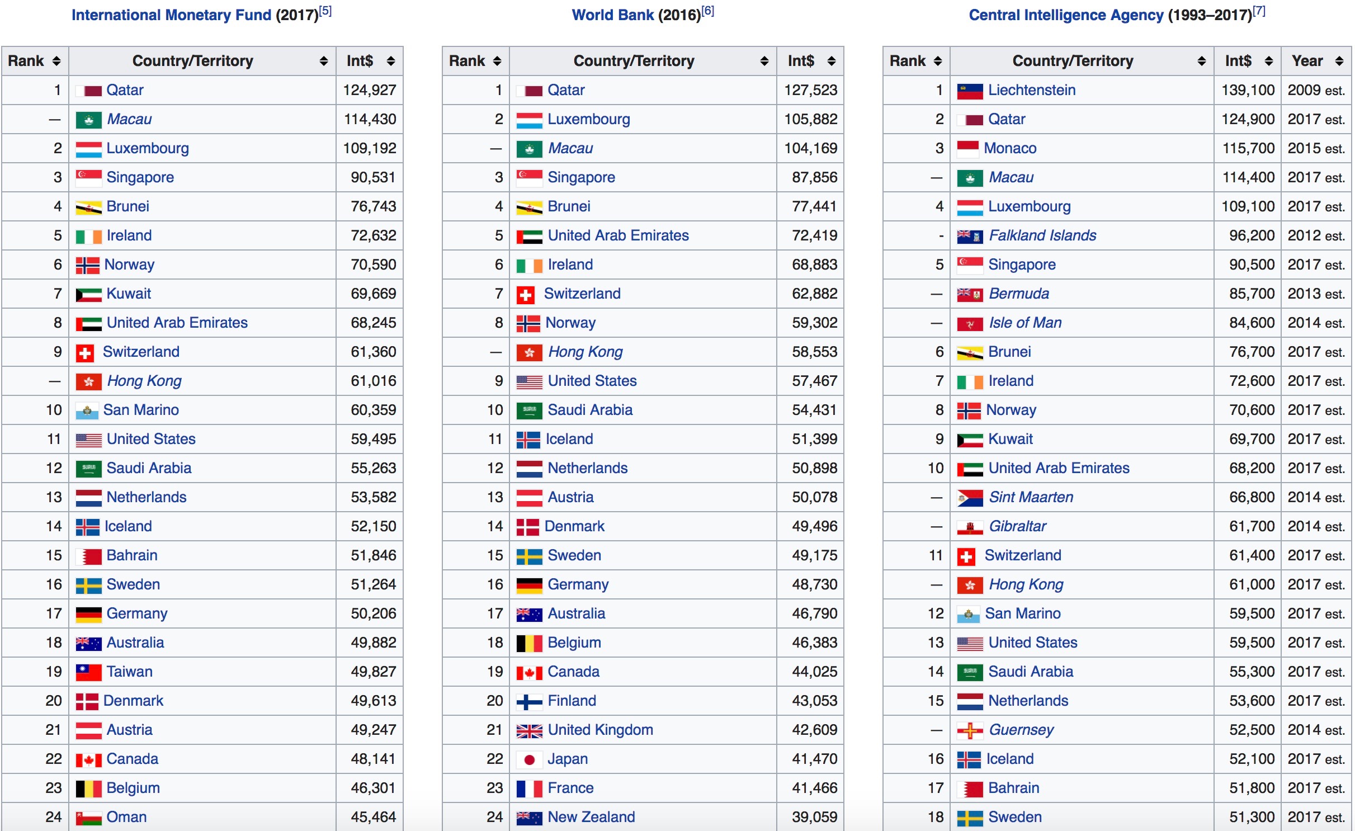Sort World Bank table by Rank arrows
Viewport: 1355px width, 831px height.
click(x=497, y=61)
